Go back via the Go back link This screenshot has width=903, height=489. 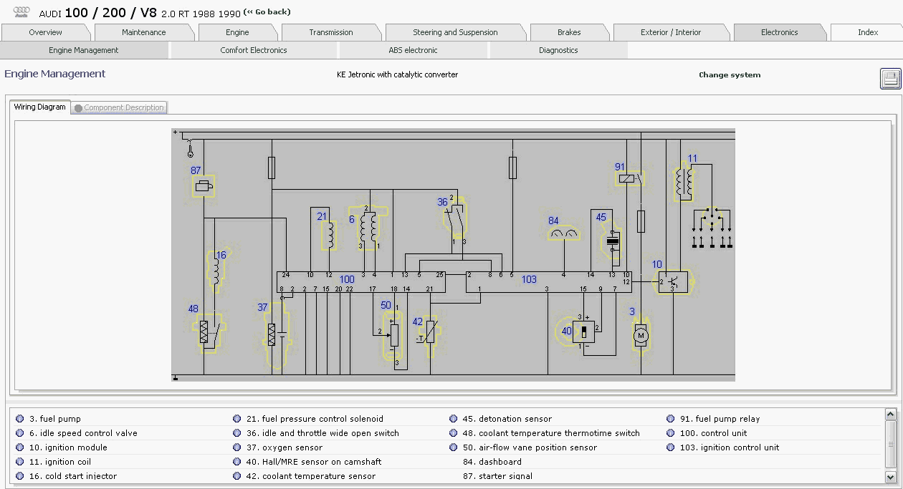pyautogui.click(x=267, y=12)
